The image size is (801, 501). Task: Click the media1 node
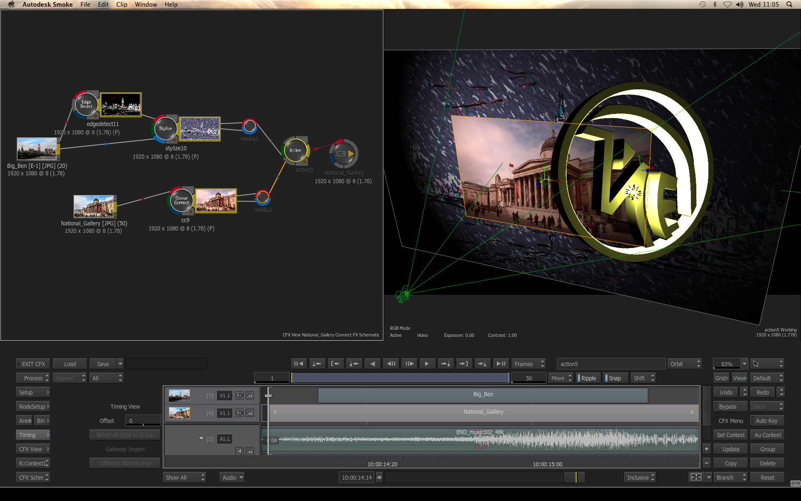[249, 126]
